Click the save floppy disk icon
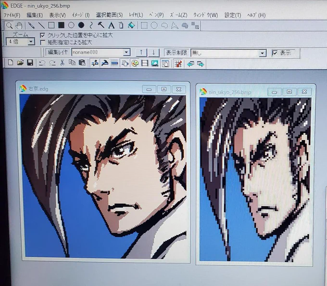 pos(30,63)
